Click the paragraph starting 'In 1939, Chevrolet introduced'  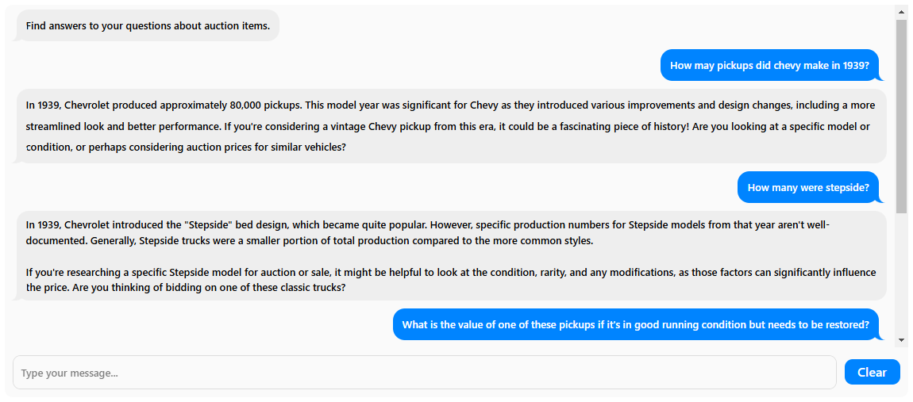point(427,232)
